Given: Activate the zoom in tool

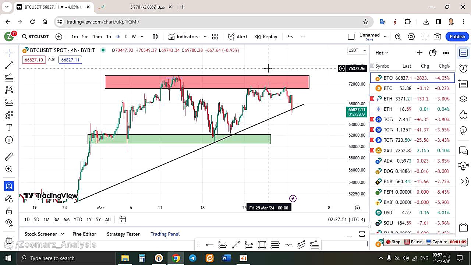Looking at the screenshot, I should pyautogui.click(x=9, y=169).
